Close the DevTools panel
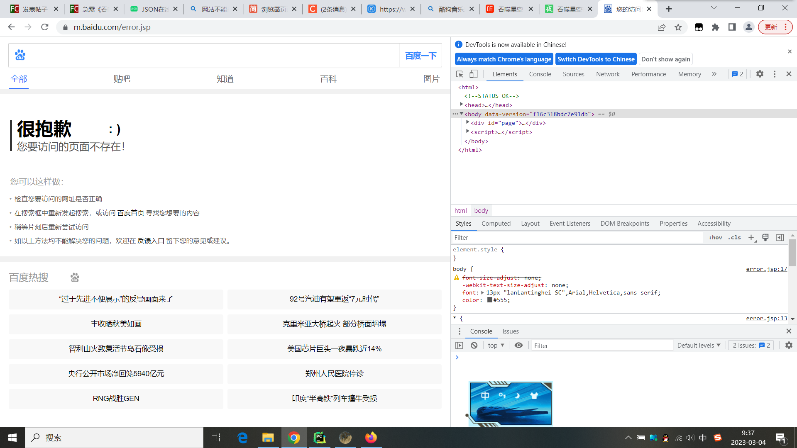797x448 pixels. (789, 74)
